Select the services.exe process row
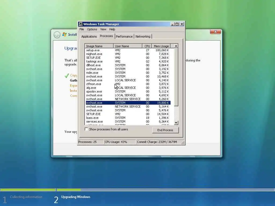 pos(128,122)
